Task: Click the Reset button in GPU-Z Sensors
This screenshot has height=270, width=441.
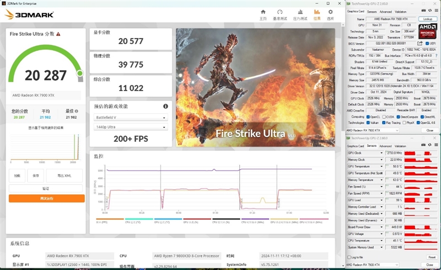Action: click(432, 257)
